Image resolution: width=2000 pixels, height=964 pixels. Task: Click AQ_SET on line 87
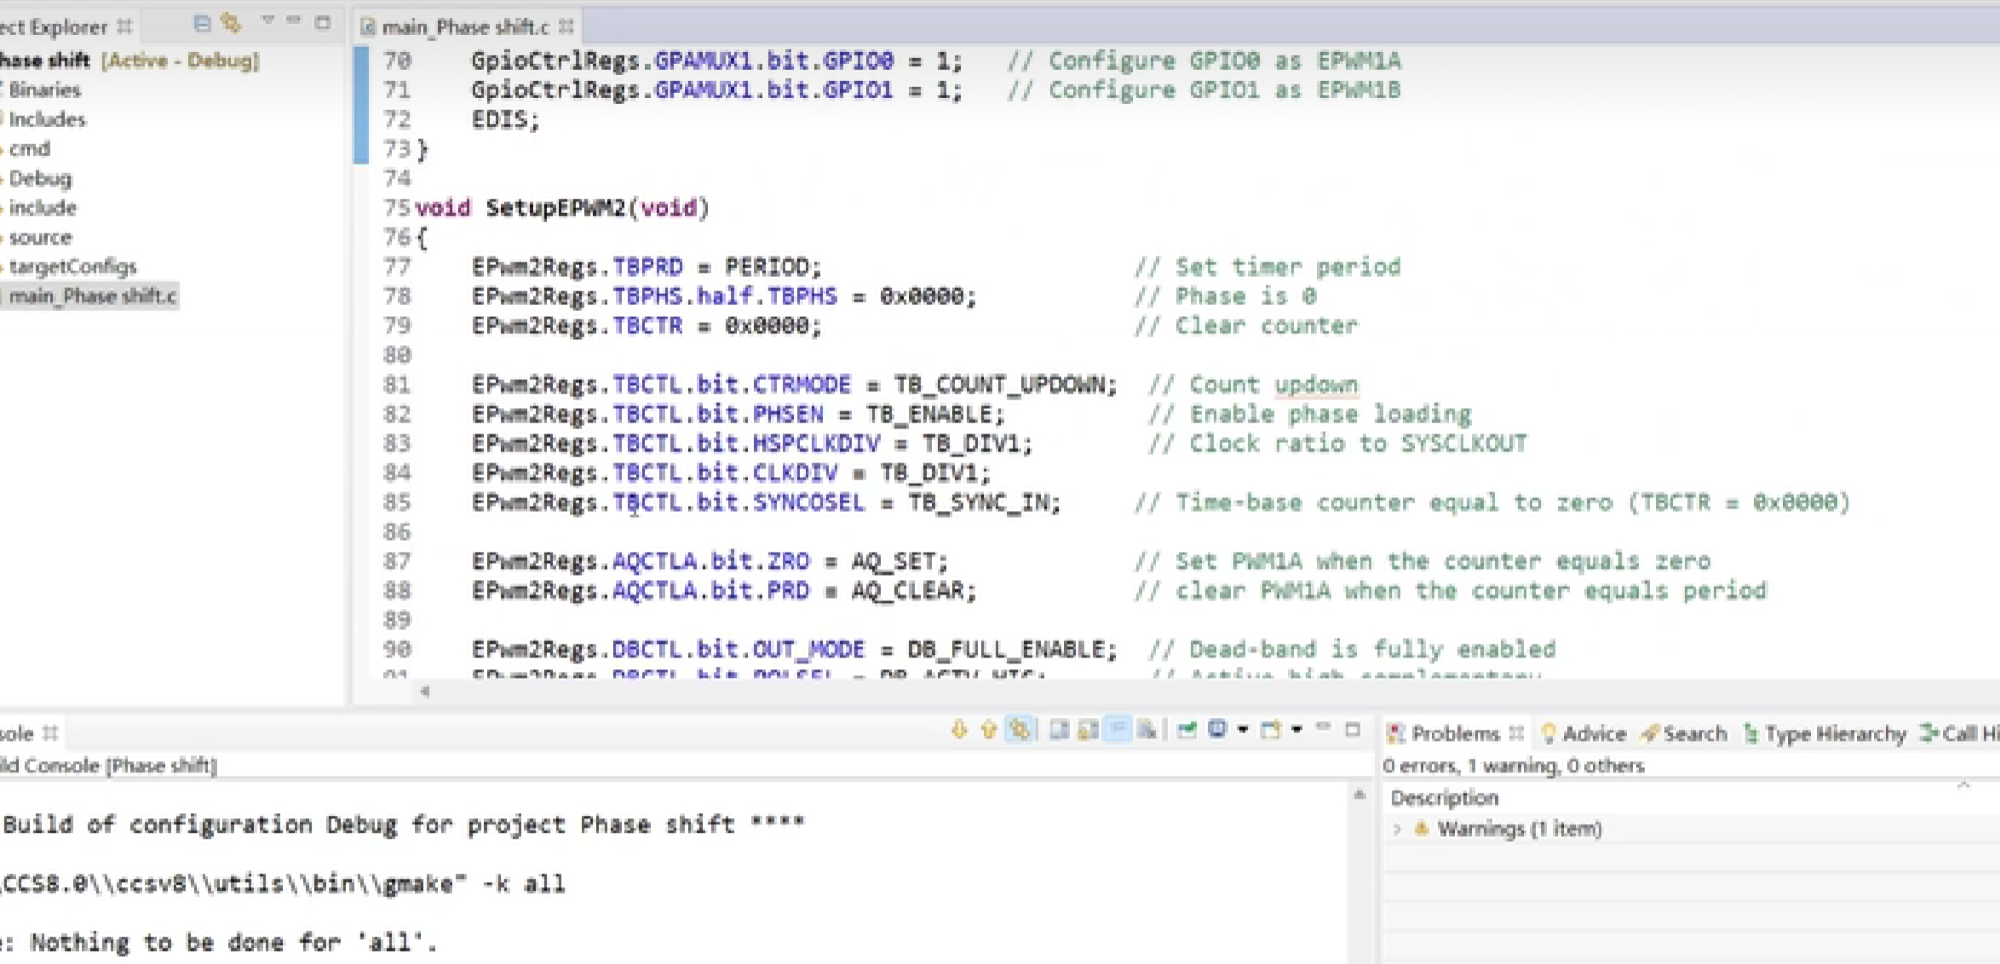click(894, 561)
